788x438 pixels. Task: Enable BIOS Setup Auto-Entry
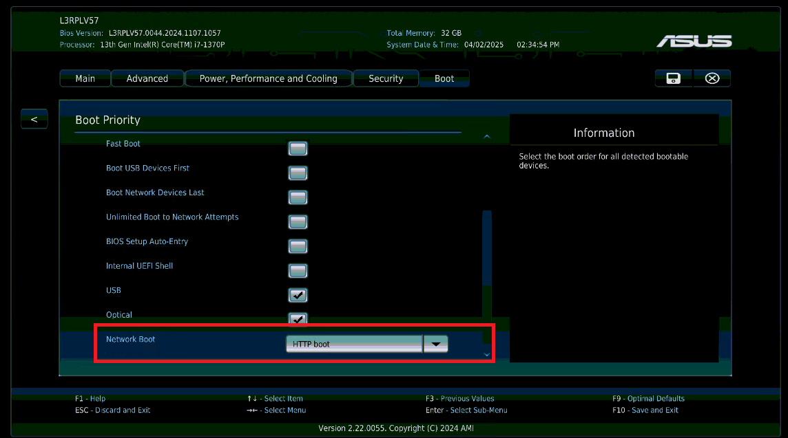(298, 246)
